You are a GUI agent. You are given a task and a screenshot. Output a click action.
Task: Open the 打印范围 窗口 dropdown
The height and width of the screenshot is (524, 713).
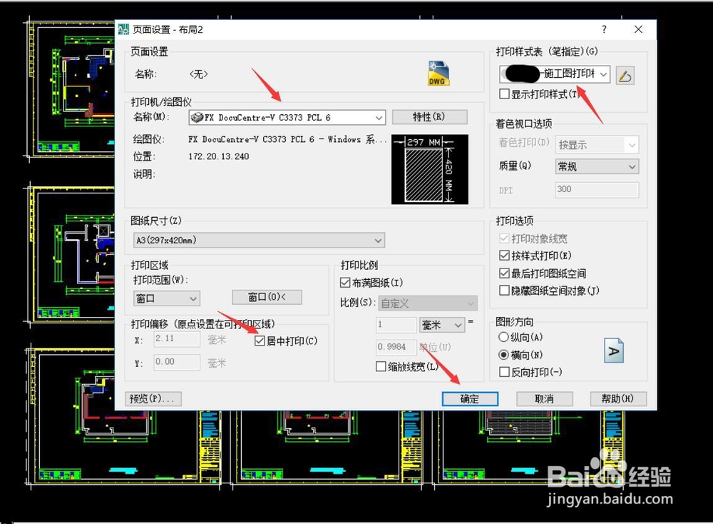coord(166,298)
